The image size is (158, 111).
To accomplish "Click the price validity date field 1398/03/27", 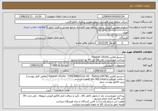I will click(x=100, y=71).
